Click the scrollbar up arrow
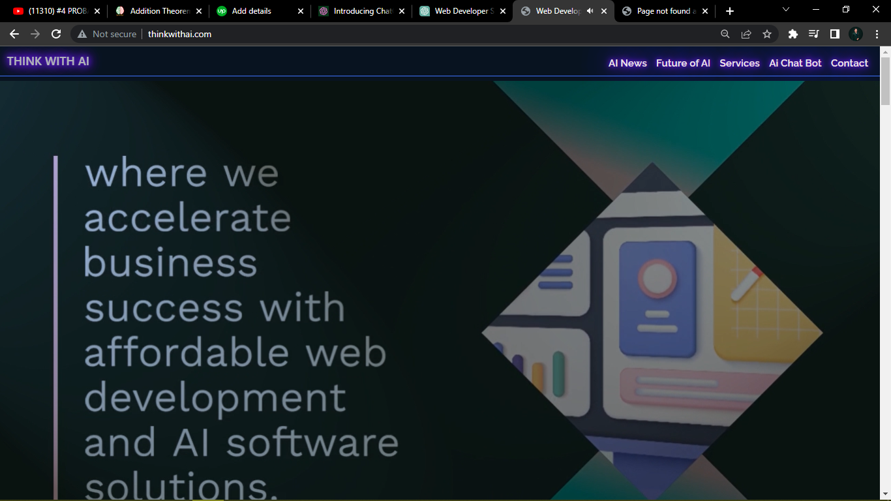The width and height of the screenshot is (891, 501). point(885,52)
